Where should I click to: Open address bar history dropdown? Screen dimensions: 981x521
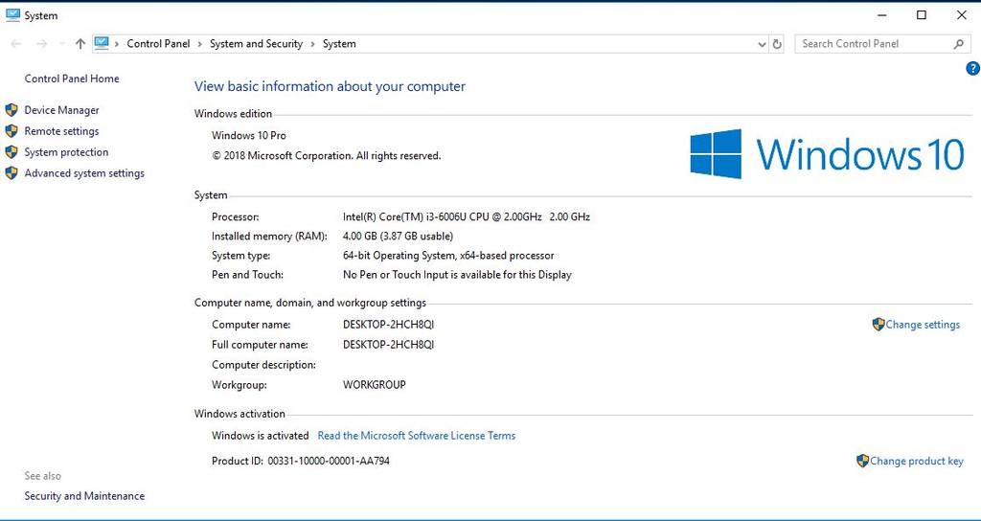pyautogui.click(x=762, y=44)
